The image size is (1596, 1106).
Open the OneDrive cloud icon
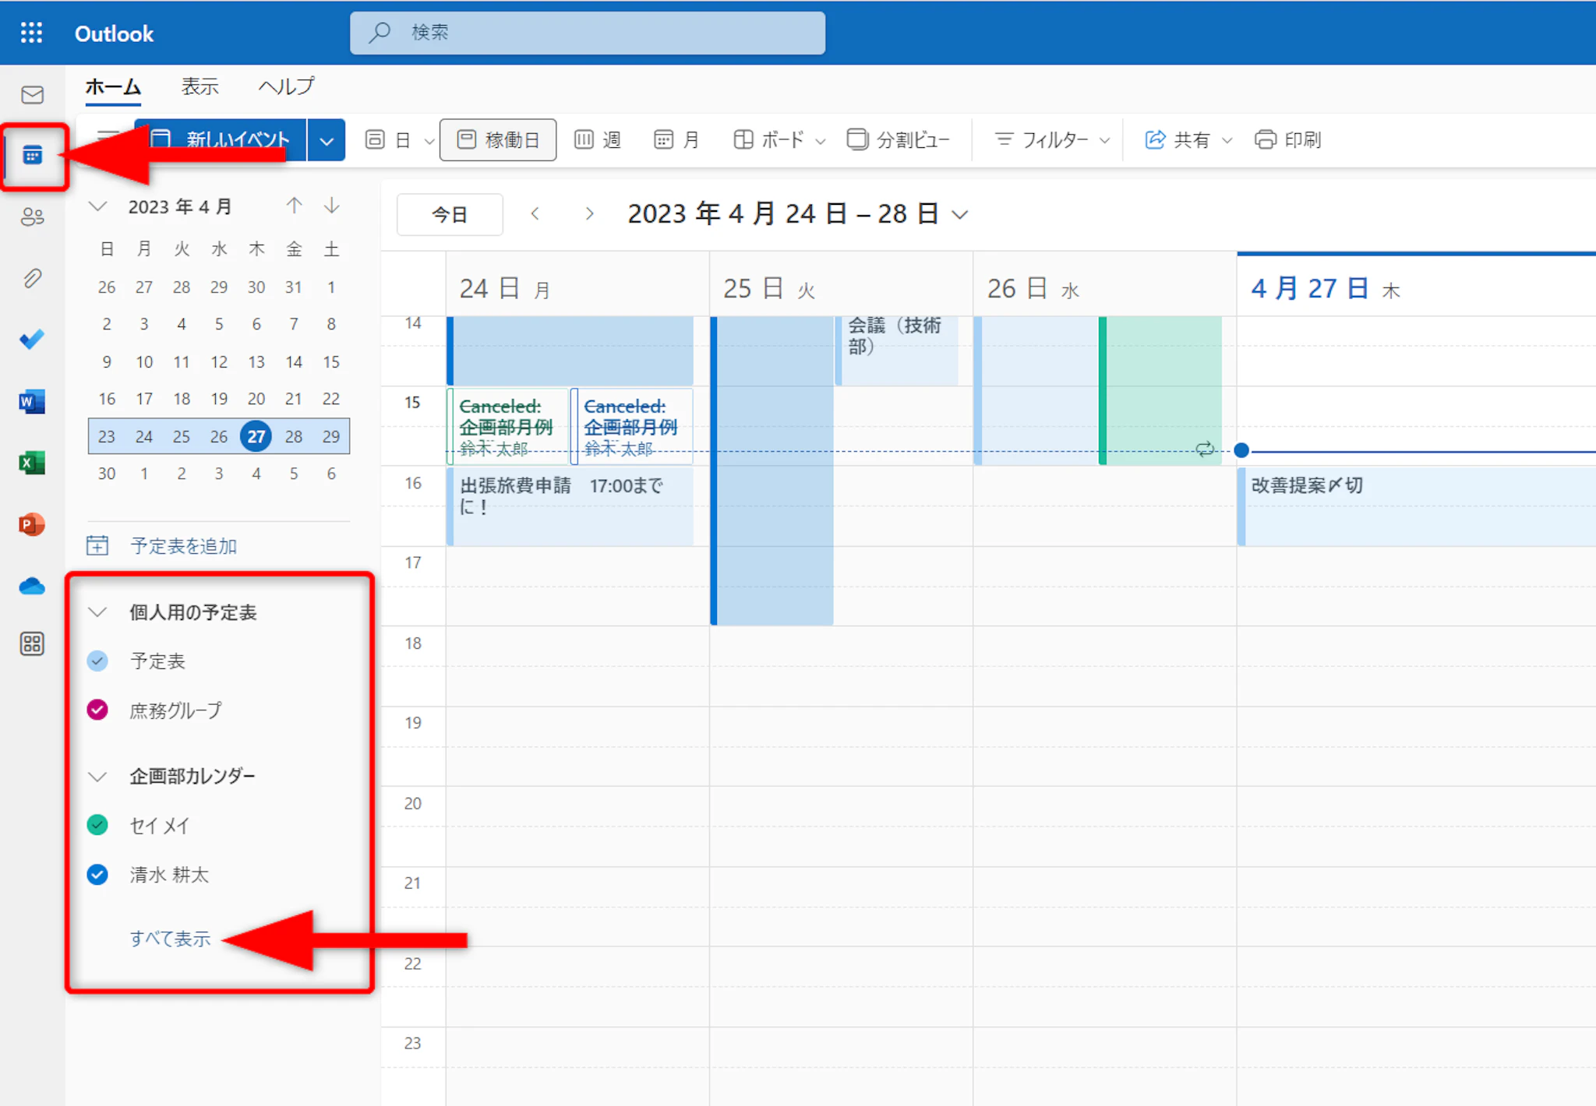coord(32,586)
